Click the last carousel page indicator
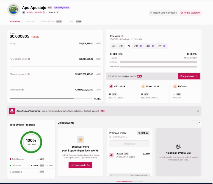Screen dimensions: 213x184 click(140, 181)
